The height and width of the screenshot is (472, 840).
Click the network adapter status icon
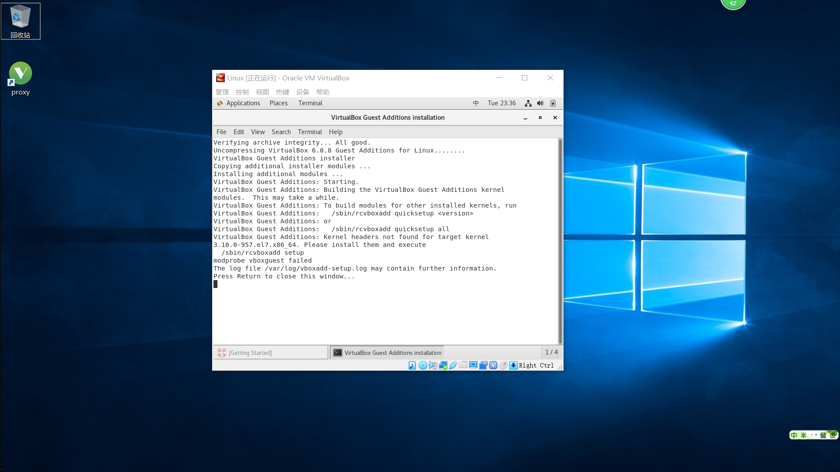click(443, 365)
